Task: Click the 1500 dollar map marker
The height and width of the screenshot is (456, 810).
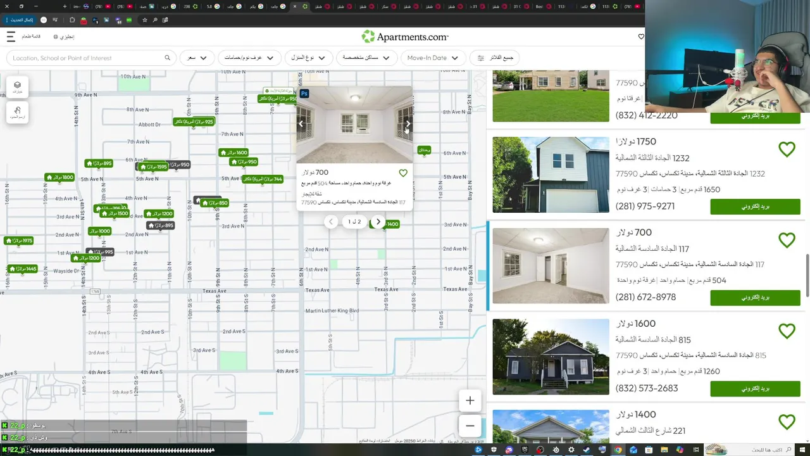Action: 115,213
